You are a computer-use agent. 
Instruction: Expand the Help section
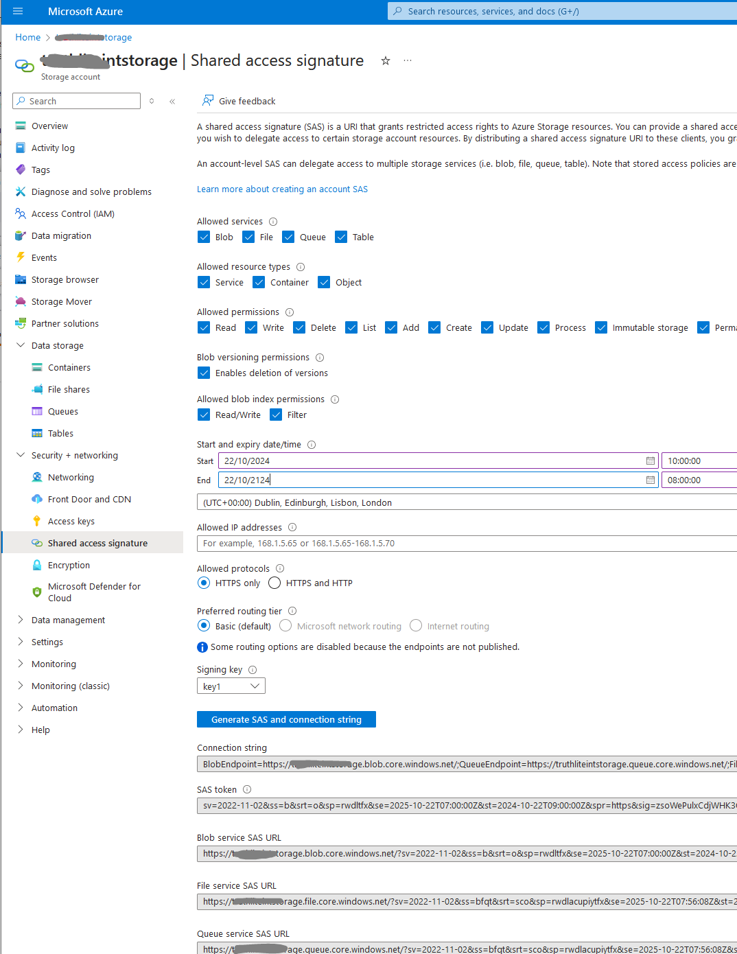pos(21,730)
